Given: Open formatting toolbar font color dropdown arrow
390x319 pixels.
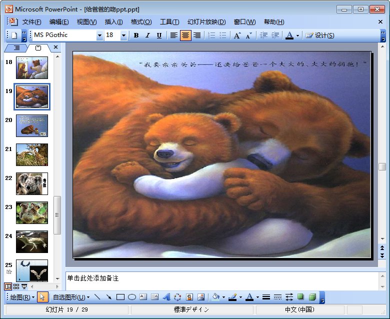Looking at the screenshot, I should coord(297,36).
